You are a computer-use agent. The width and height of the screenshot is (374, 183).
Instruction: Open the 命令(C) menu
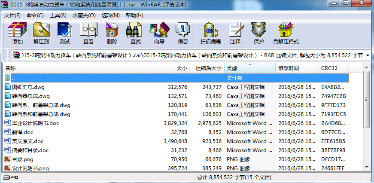point(35,15)
